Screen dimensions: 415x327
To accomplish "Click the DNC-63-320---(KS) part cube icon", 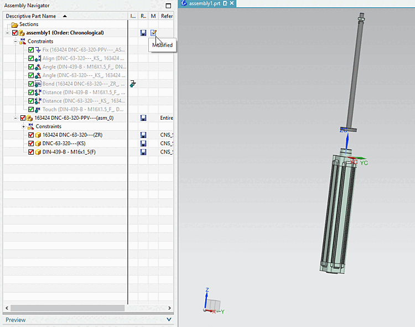I will 38,144.
